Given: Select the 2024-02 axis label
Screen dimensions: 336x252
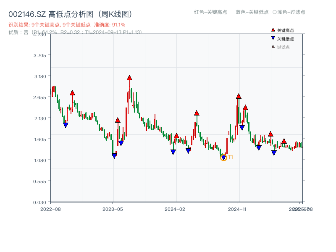Looking at the screenshot, I should click(175, 208).
